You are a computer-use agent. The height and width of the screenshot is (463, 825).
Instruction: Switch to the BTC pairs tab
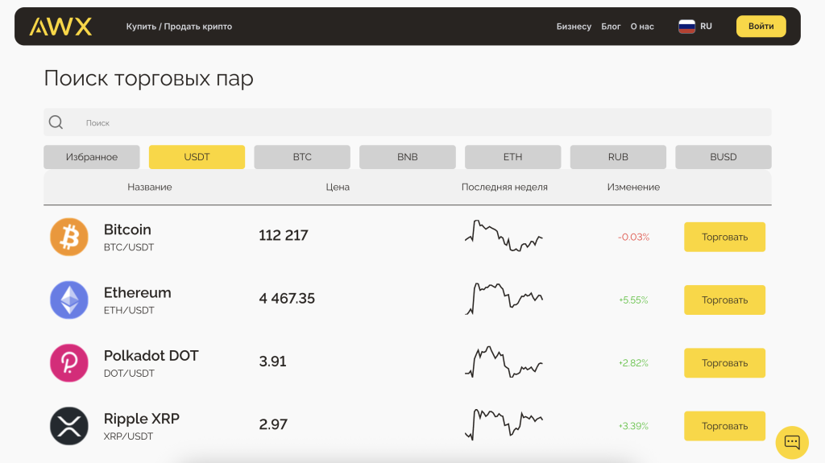302,157
